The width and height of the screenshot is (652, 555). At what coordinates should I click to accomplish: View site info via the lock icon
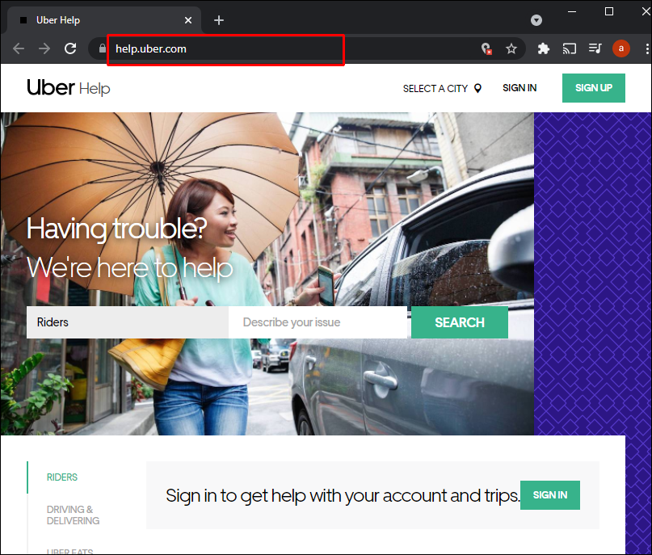click(x=102, y=48)
